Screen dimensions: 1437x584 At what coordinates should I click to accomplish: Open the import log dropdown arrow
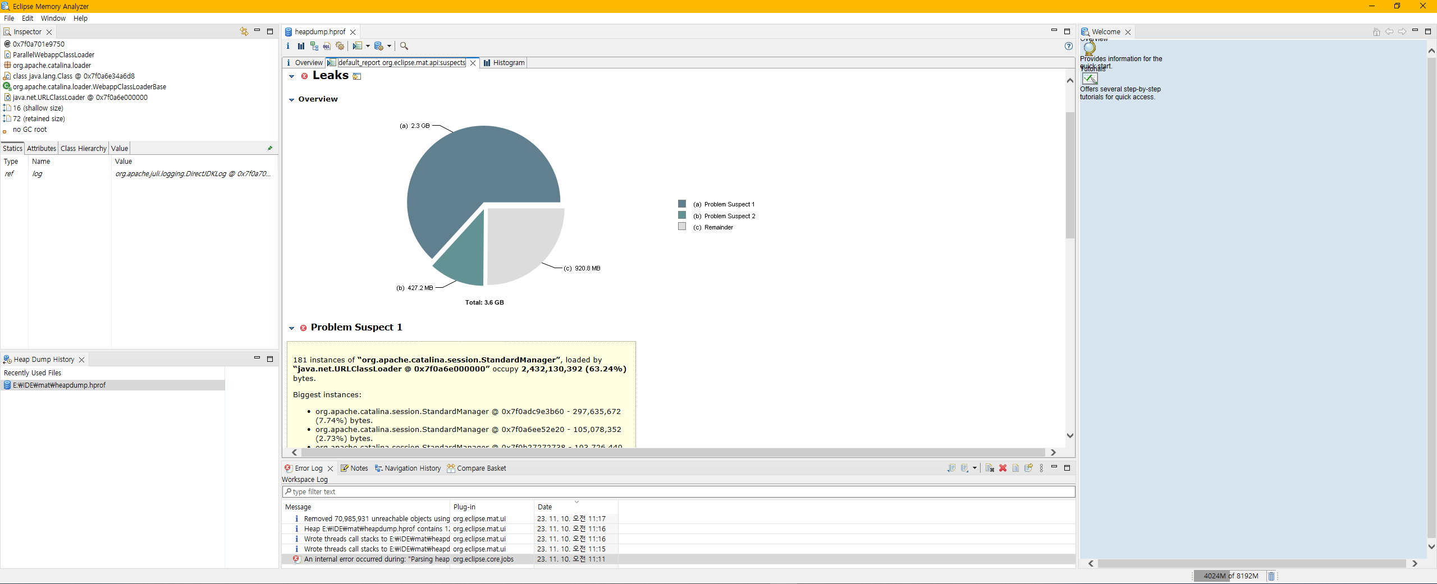pos(974,468)
